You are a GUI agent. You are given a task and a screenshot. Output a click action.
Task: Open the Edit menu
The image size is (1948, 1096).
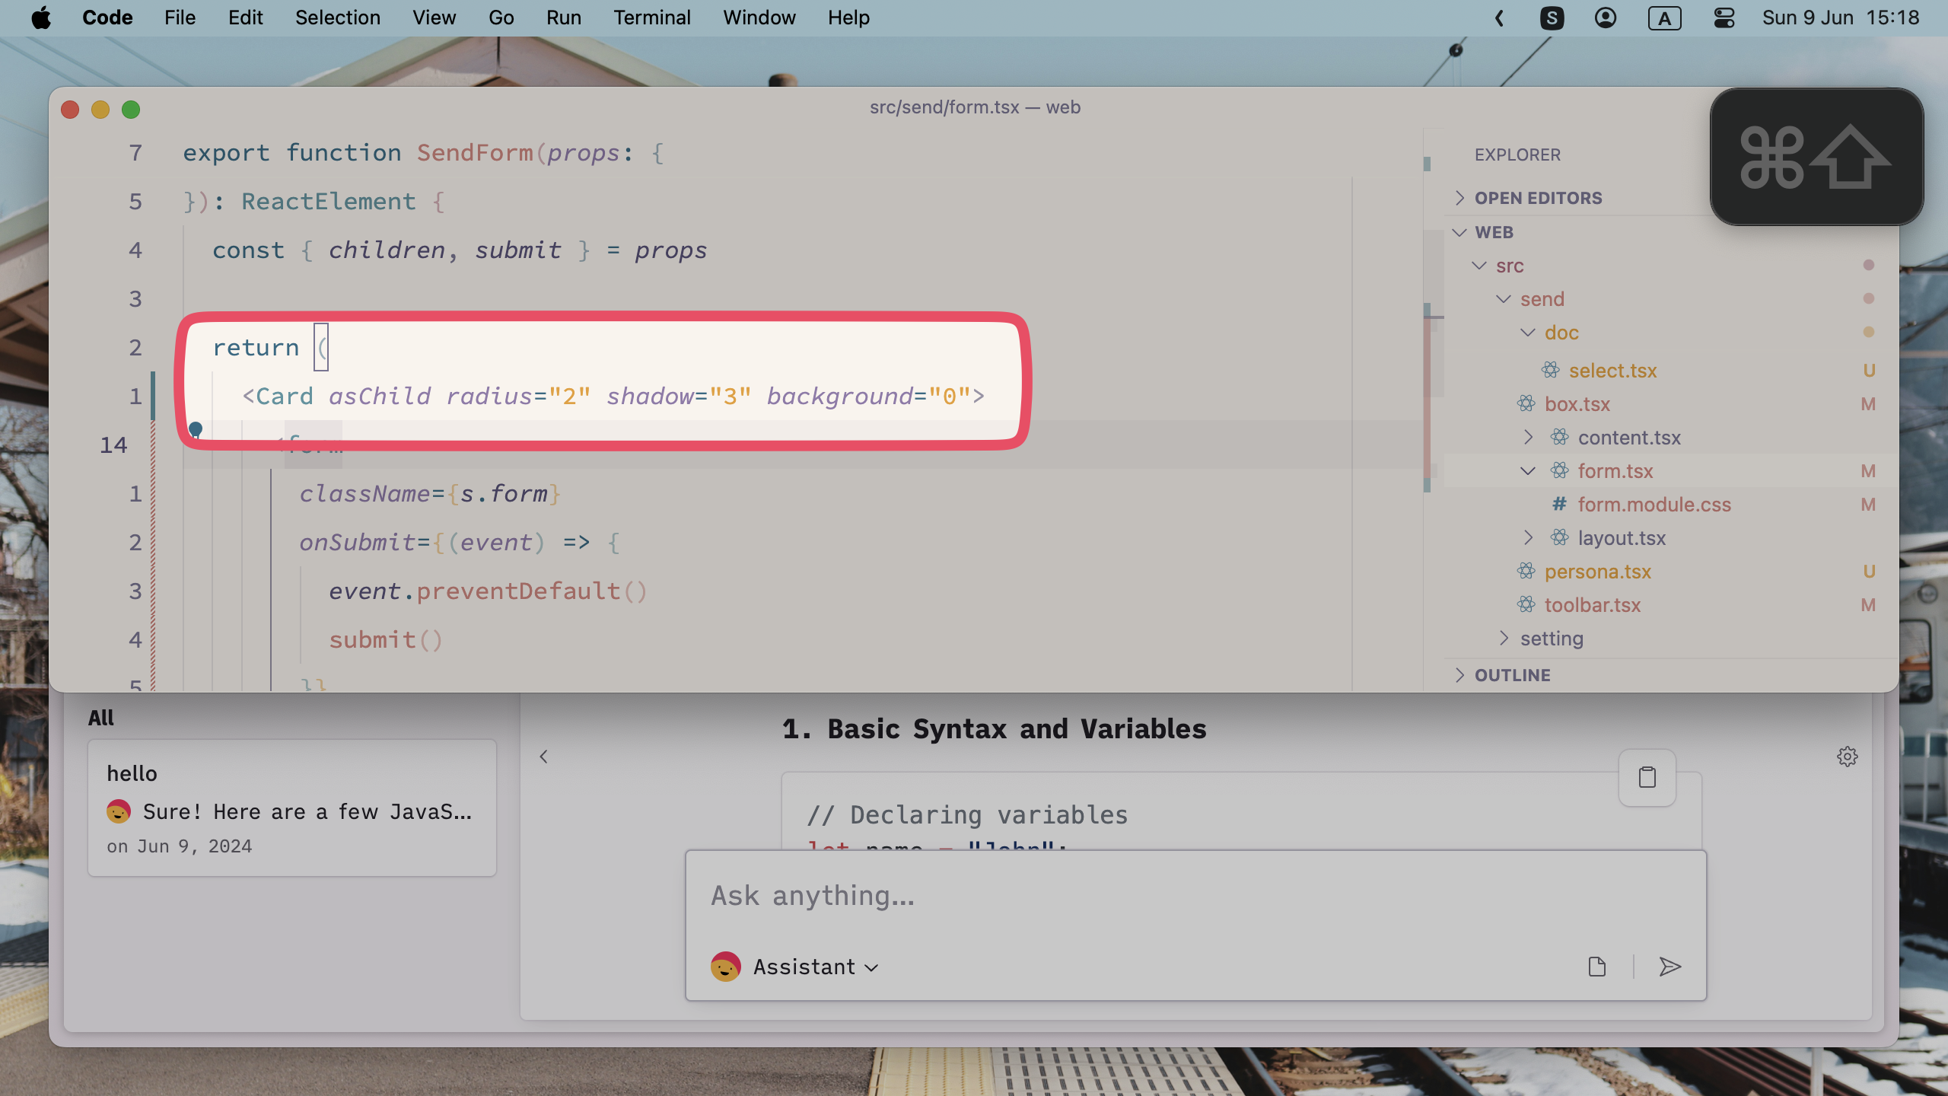click(x=245, y=18)
